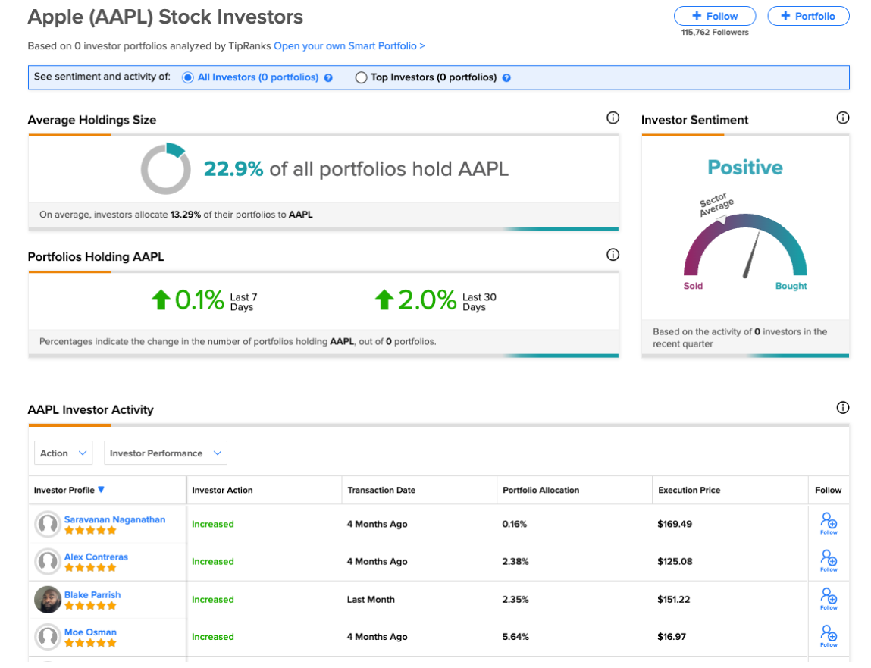This screenshot has height=668, width=871.
Task: Click the $125.08 execution price
Action: coord(675,561)
